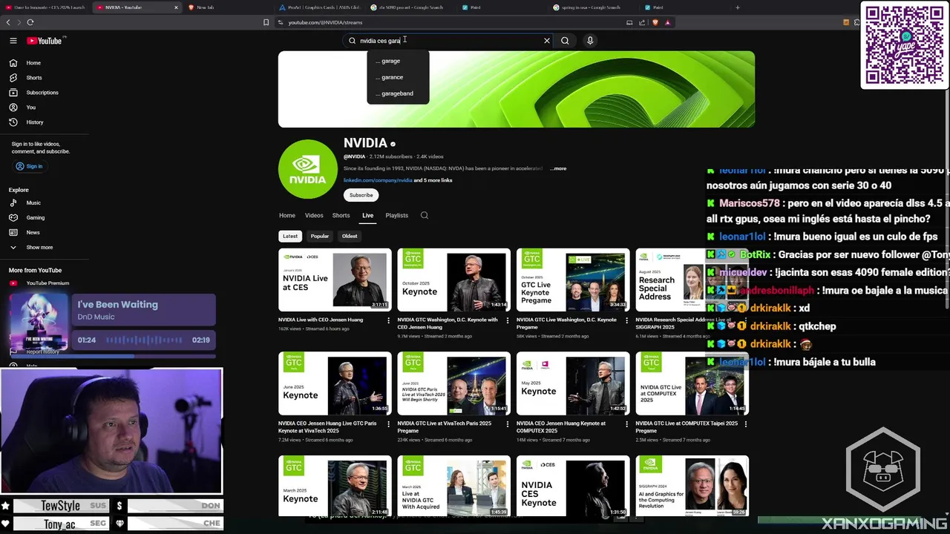Open the NVIDIA GTC Live at COMPUTEX thumbnail
Image resolution: width=950 pixels, height=534 pixels.
[x=692, y=383]
